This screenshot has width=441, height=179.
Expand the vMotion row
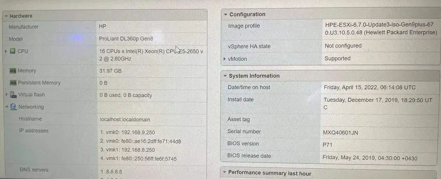[x=225, y=59]
